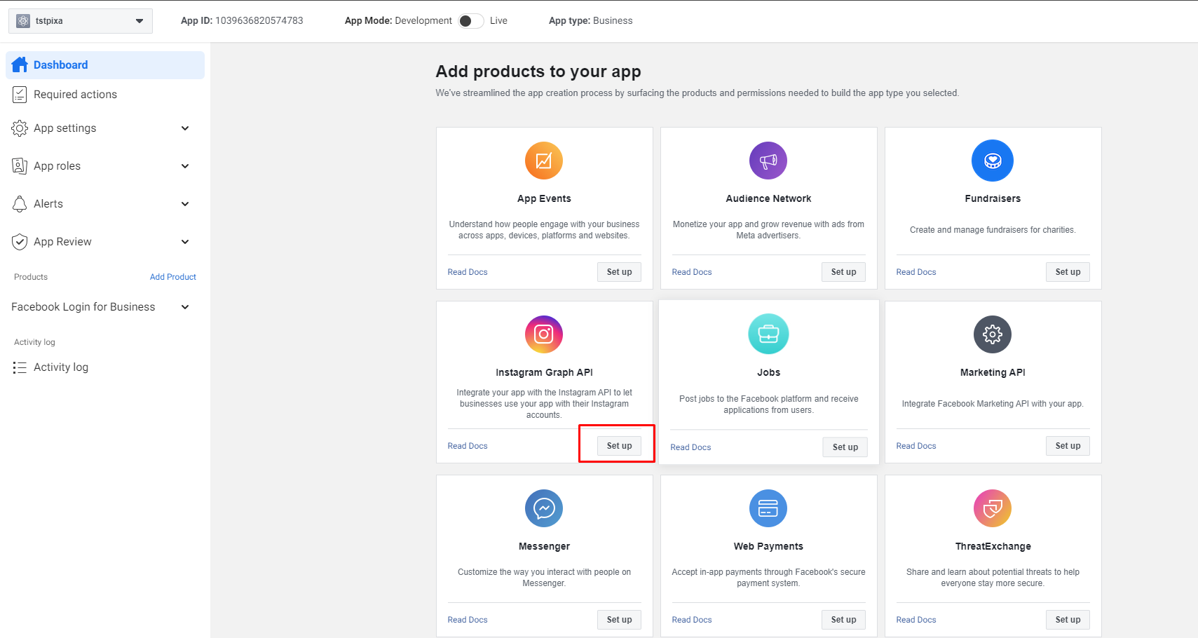The width and height of the screenshot is (1198, 638).
Task: Expand the Alerts chevron
Action: (185, 204)
